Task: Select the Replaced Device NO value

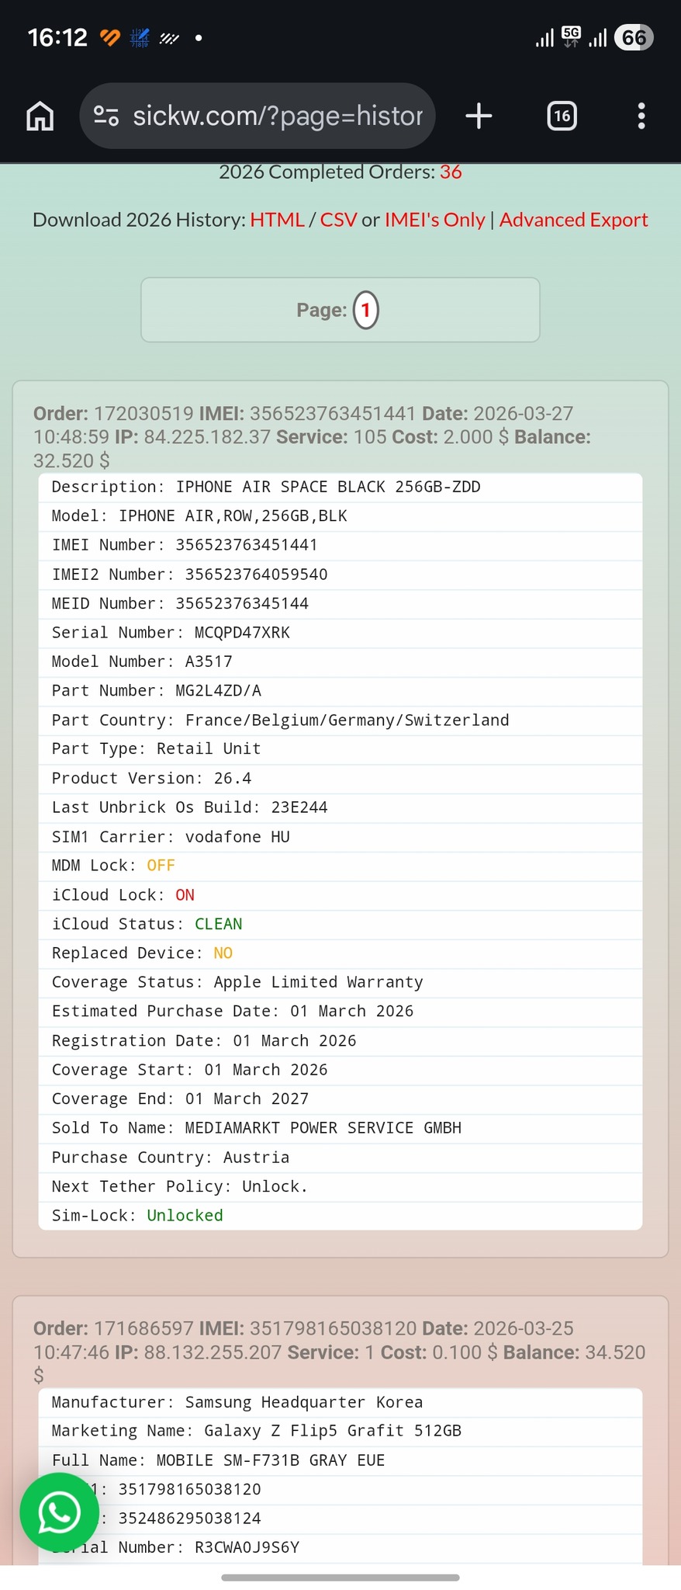Action: (x=223, y=953)
